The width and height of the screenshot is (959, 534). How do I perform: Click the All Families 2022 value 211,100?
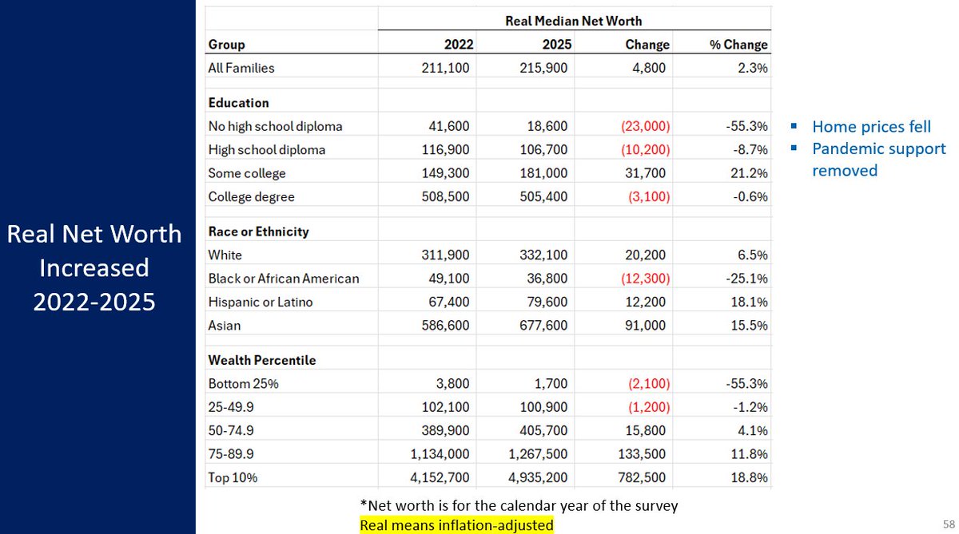[x=447, y=68]
